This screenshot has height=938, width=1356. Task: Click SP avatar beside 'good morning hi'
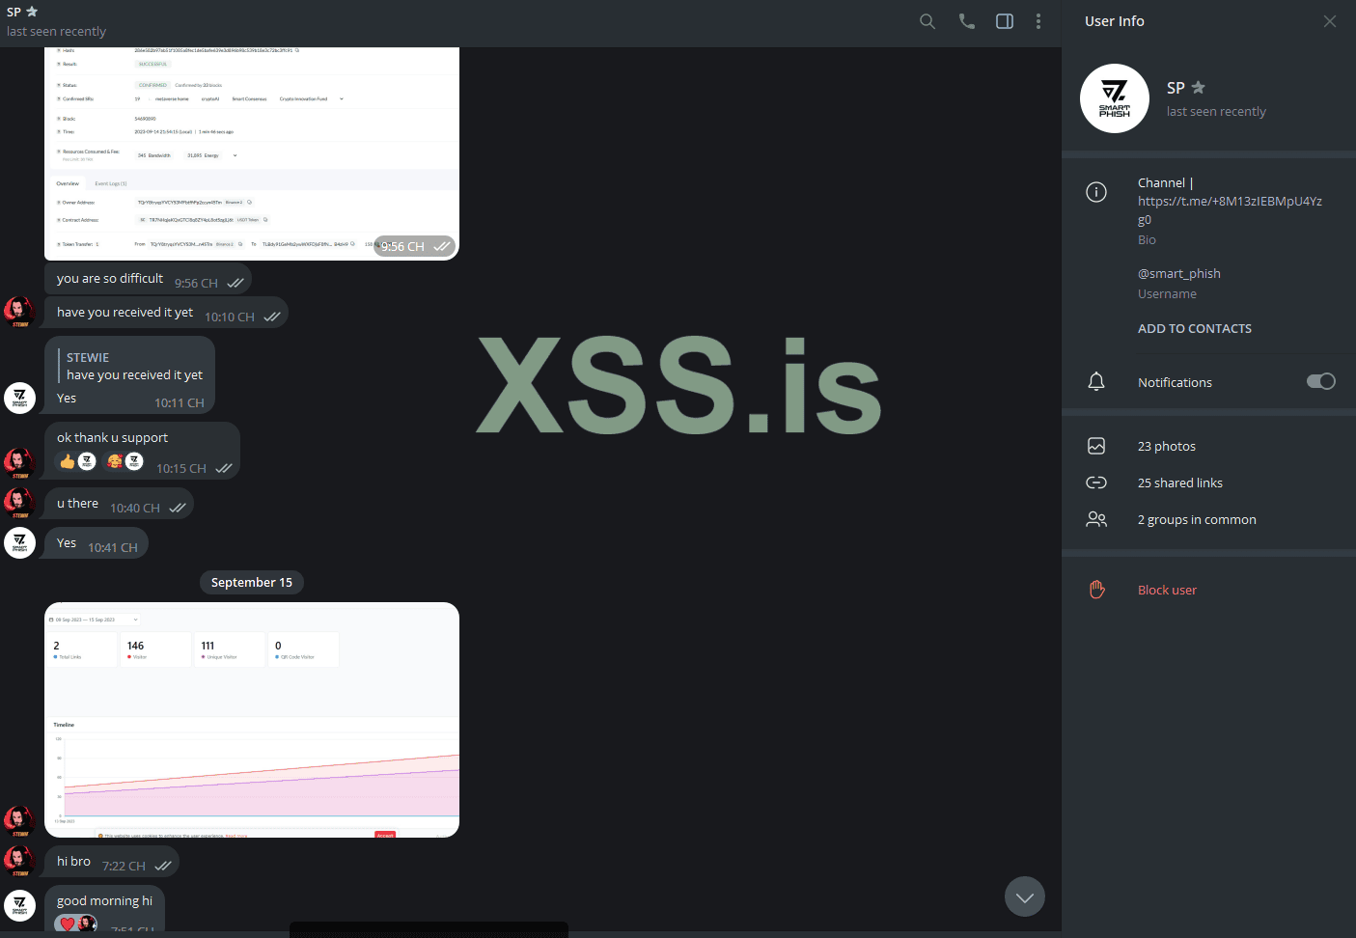19,905
